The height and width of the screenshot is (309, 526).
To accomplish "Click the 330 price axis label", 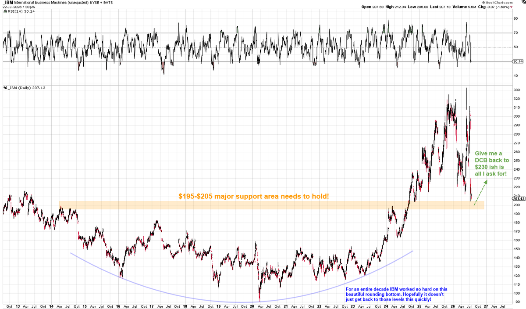I will [516, 90].
